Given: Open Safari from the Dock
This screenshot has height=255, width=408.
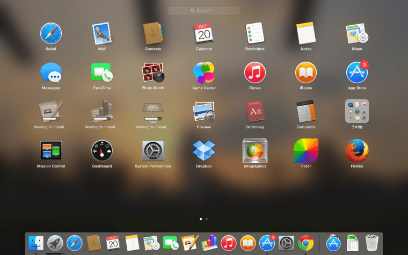Looking at the screenshot, I should (x=75, y=243).
